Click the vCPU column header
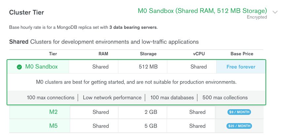This screenshot has height=140, width=286. (199, 54)
